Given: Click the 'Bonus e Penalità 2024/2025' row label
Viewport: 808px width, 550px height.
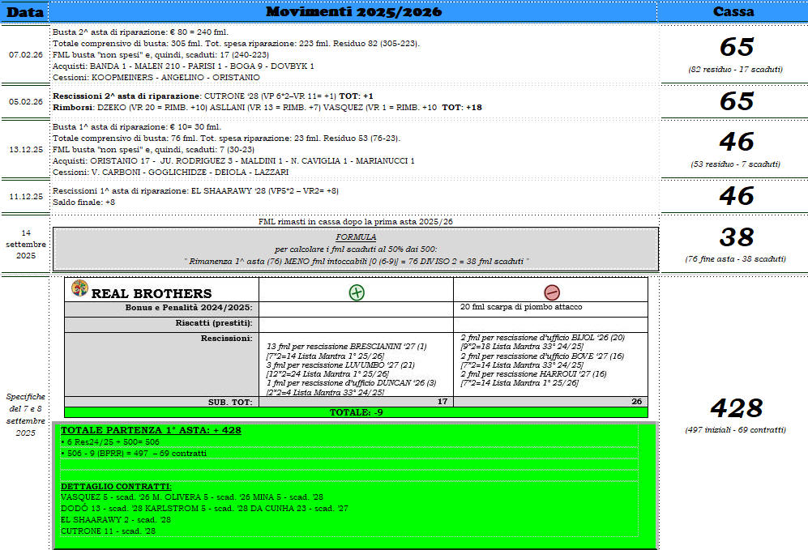Looking at the screenshot, I should point(189,308).
